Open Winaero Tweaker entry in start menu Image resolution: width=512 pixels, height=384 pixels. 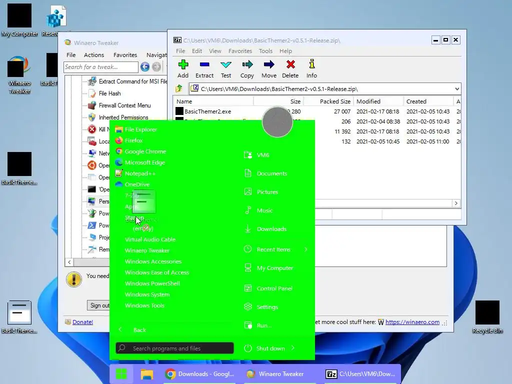coord(147,250)
